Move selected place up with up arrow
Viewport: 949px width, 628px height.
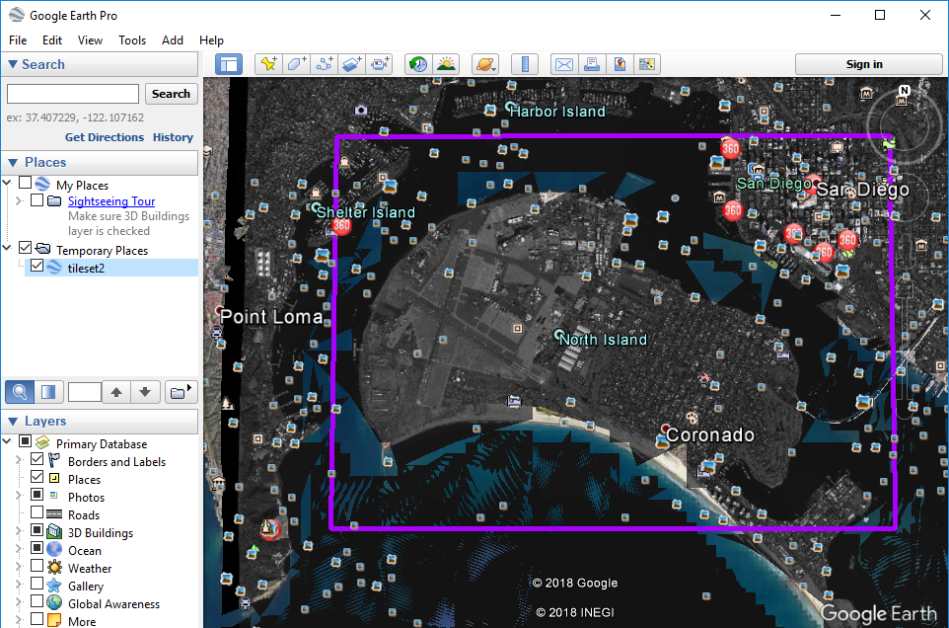click(116, 392)
